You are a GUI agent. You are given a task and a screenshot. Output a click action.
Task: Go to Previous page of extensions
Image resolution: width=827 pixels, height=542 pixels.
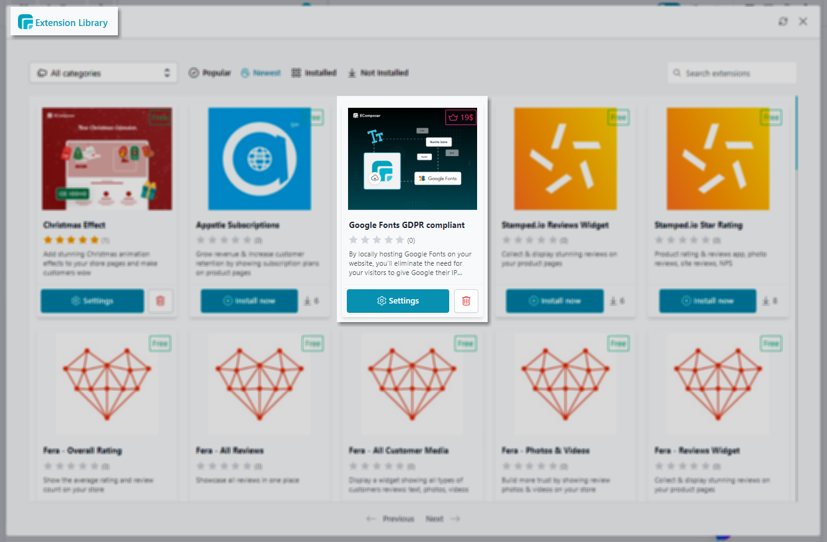pyautogui.click(x=390, y=518)
